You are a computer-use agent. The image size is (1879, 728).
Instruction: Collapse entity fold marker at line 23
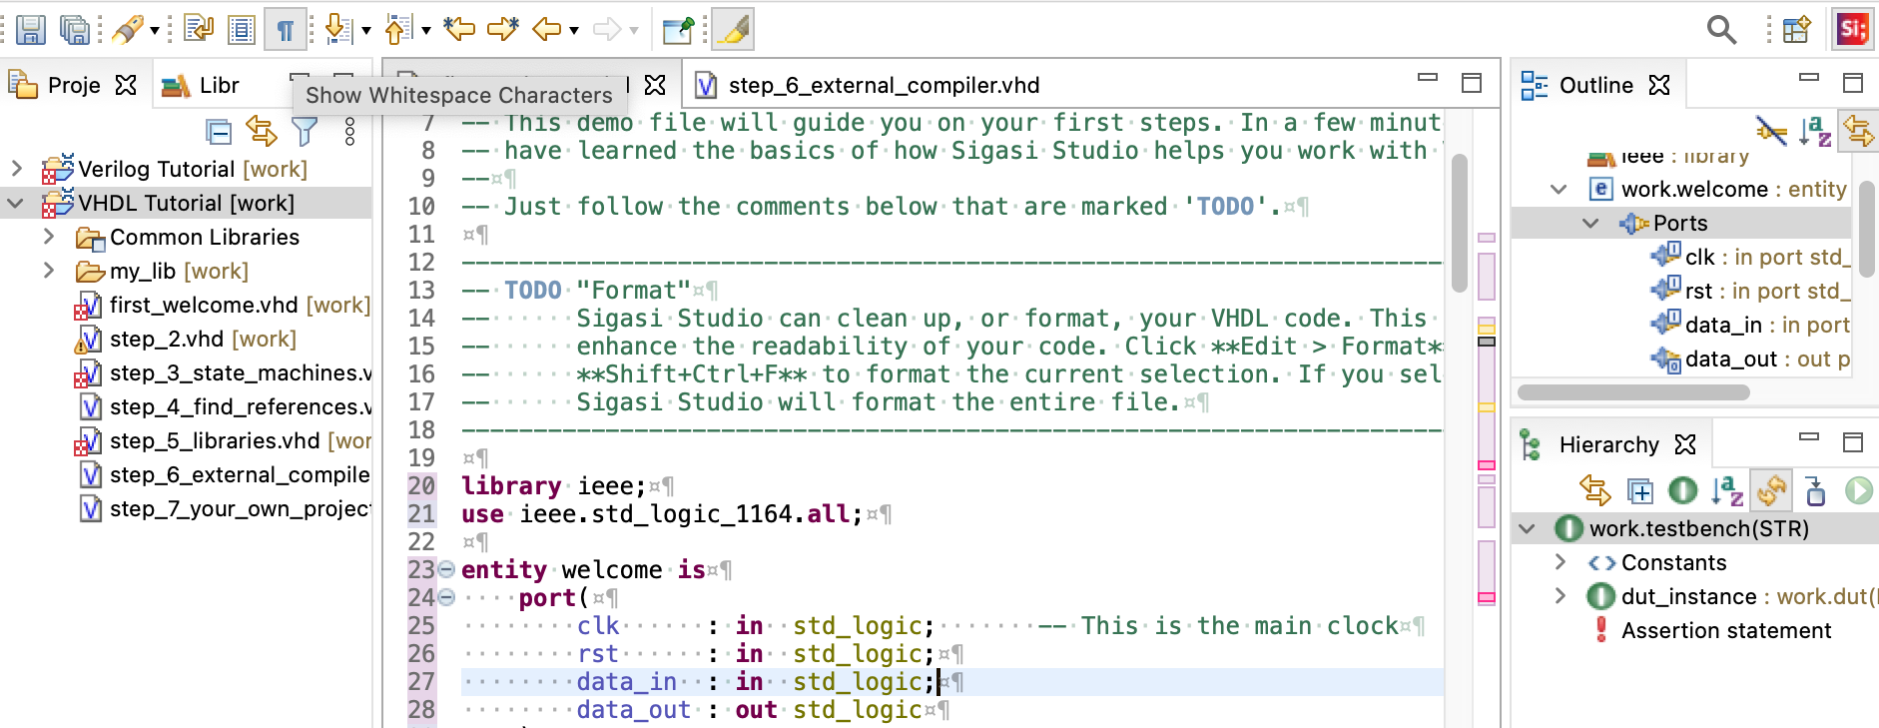(446, 569)
